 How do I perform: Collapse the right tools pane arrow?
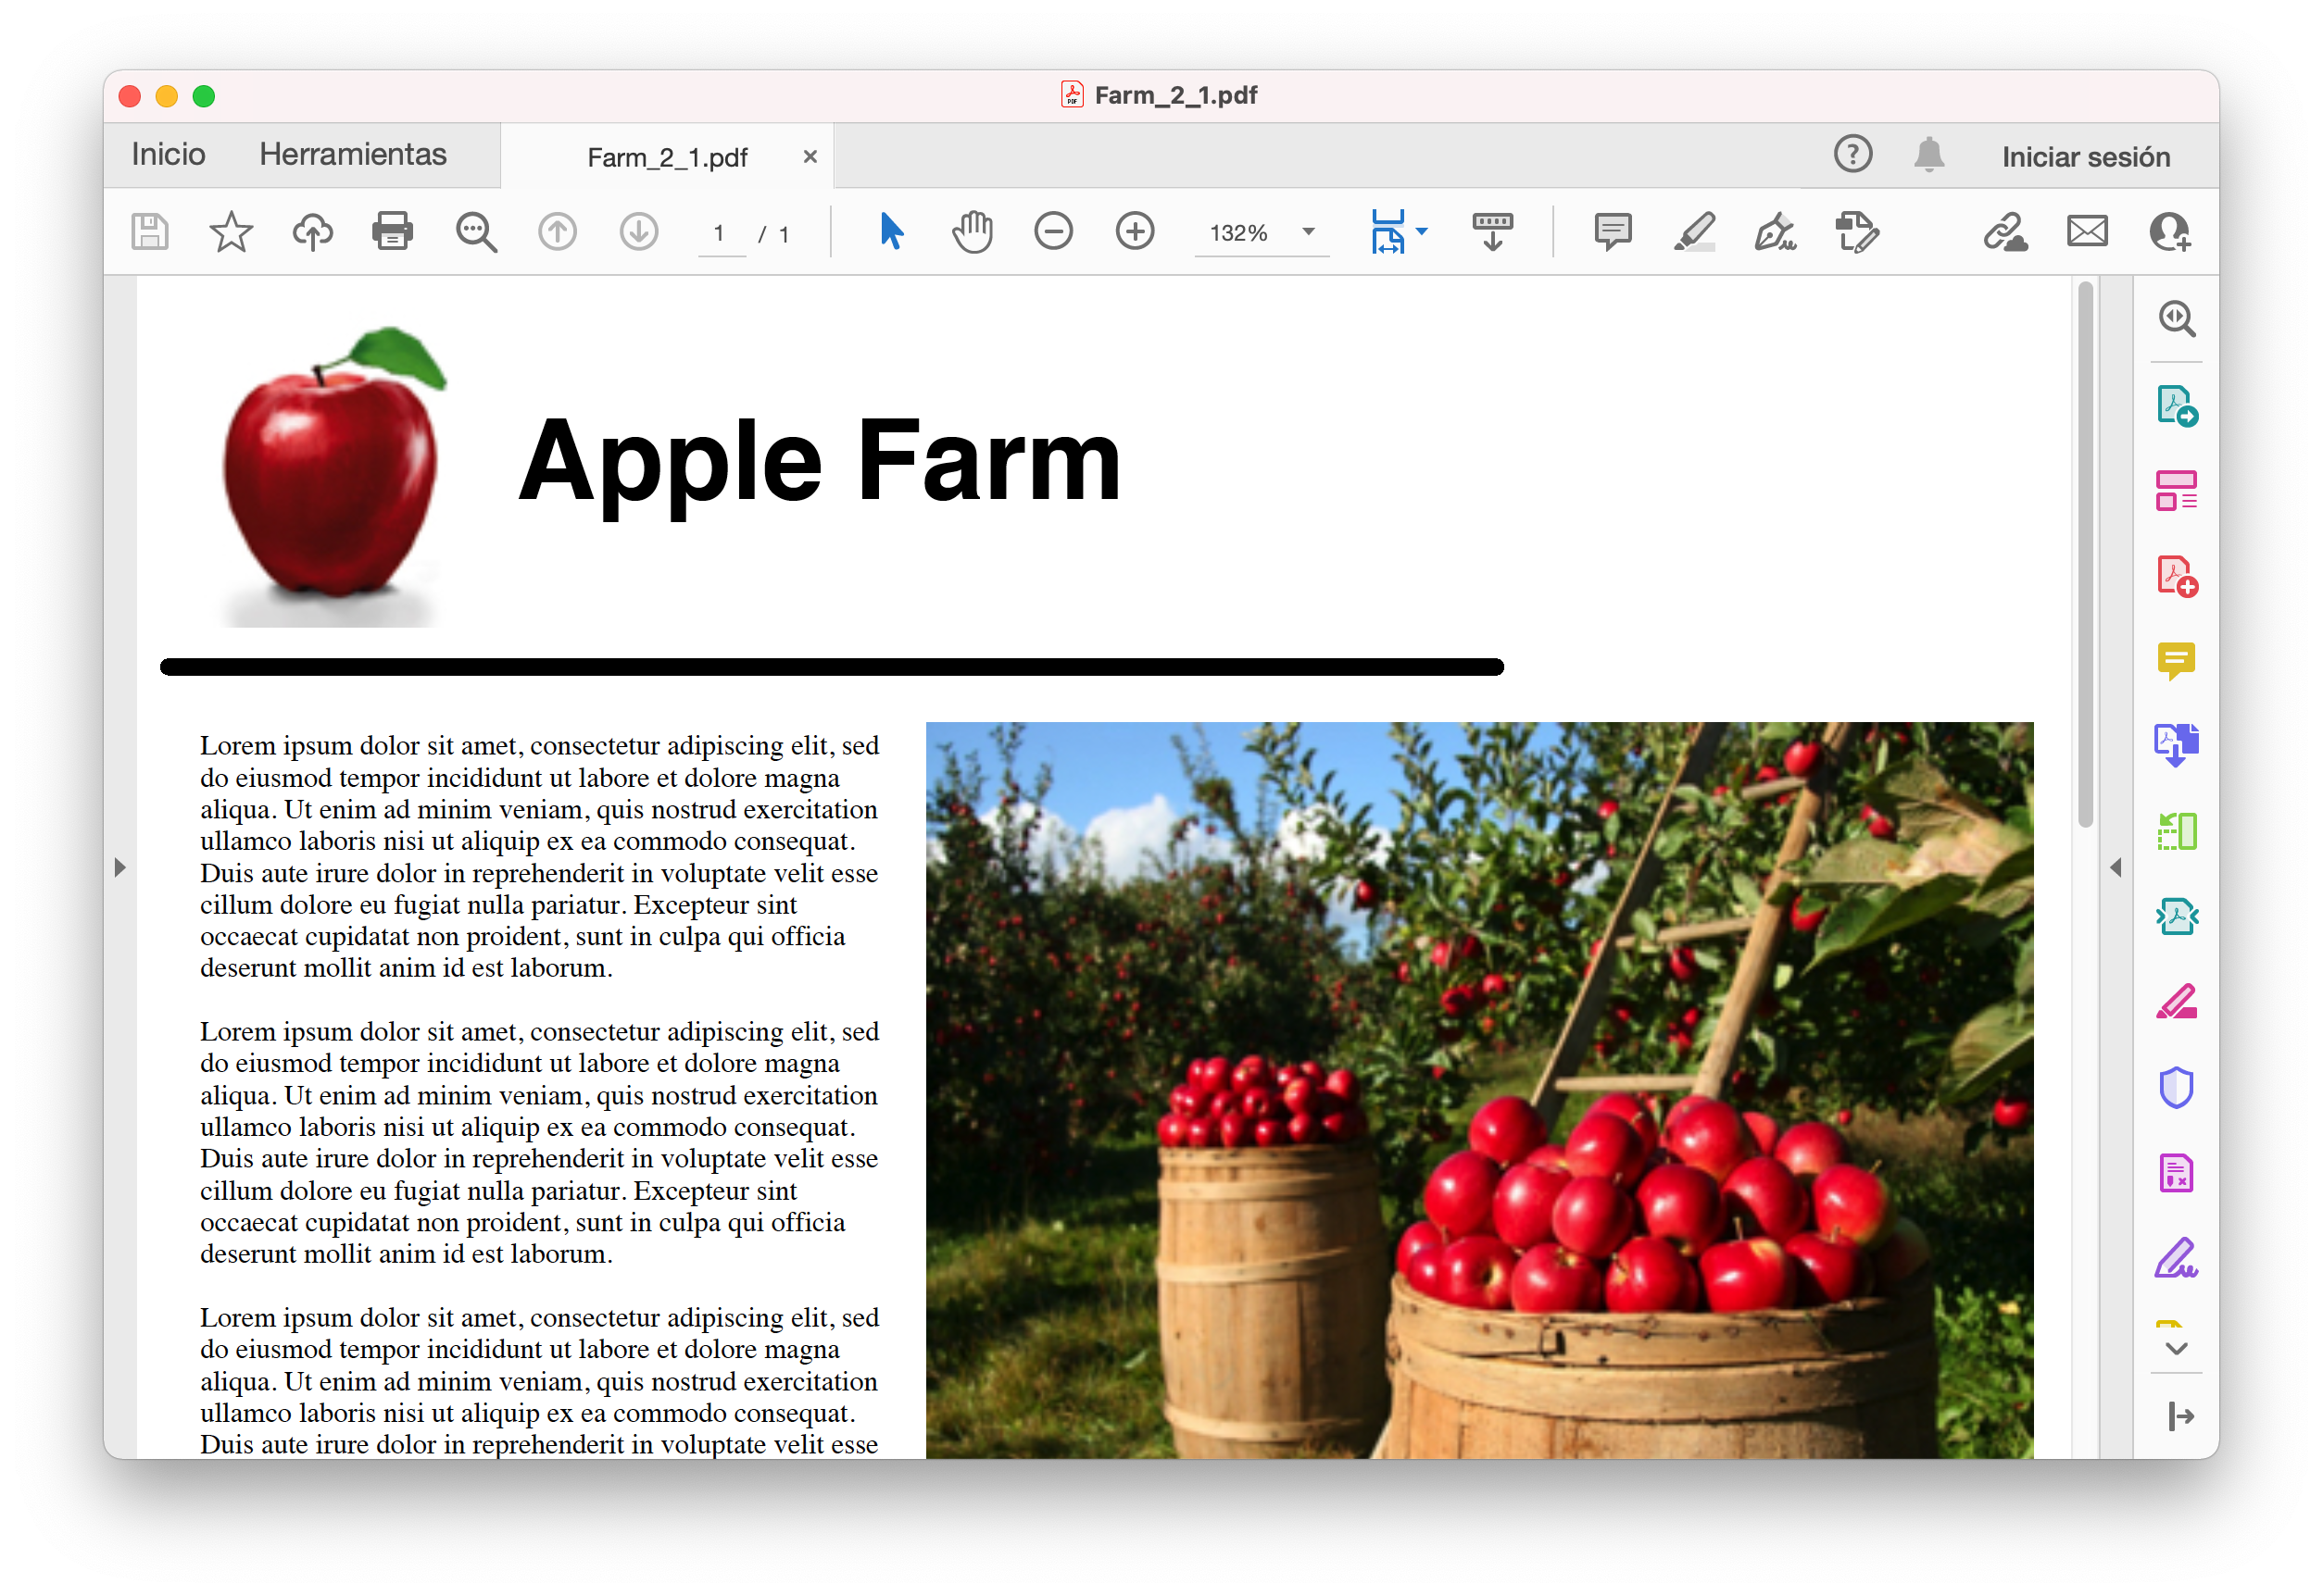pos(2116,867)
